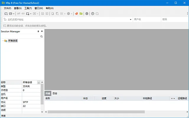The width and height of the screenshot is (189, 118).
Task: Click the 文件夹 type value
Action: 26,86
